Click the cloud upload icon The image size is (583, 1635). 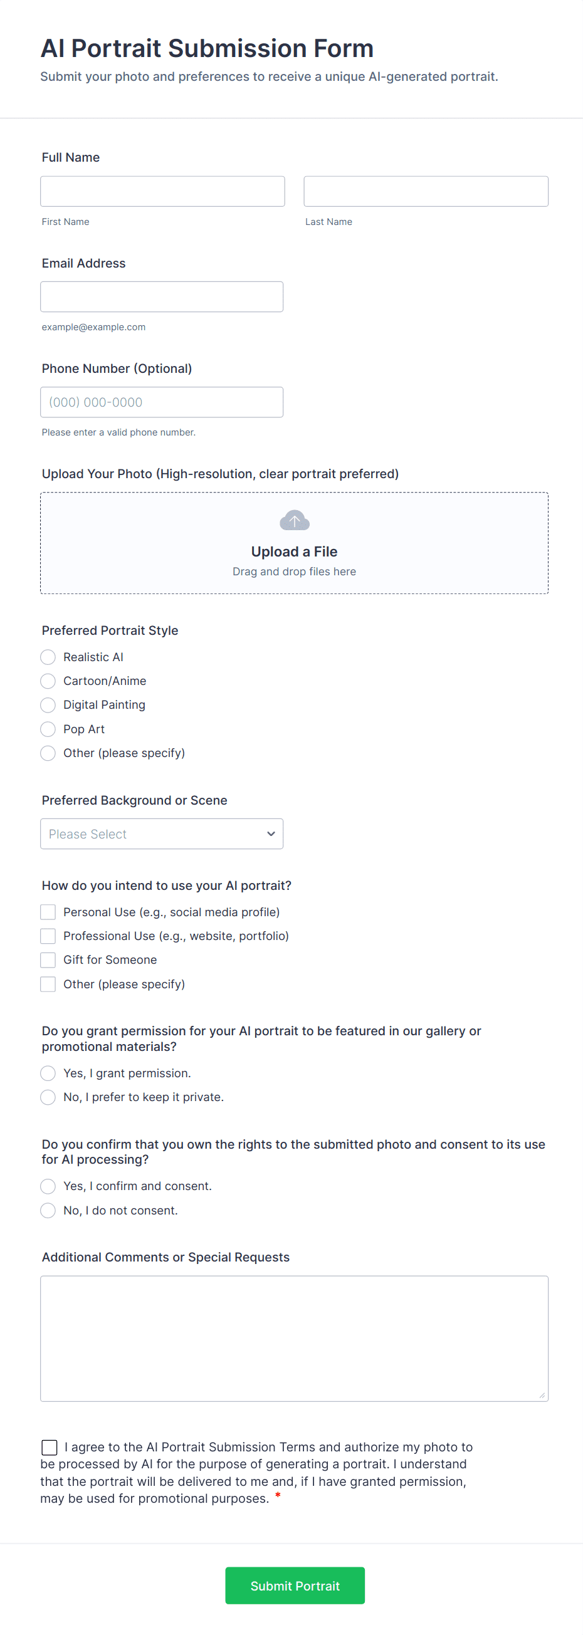tap(294, 521)
